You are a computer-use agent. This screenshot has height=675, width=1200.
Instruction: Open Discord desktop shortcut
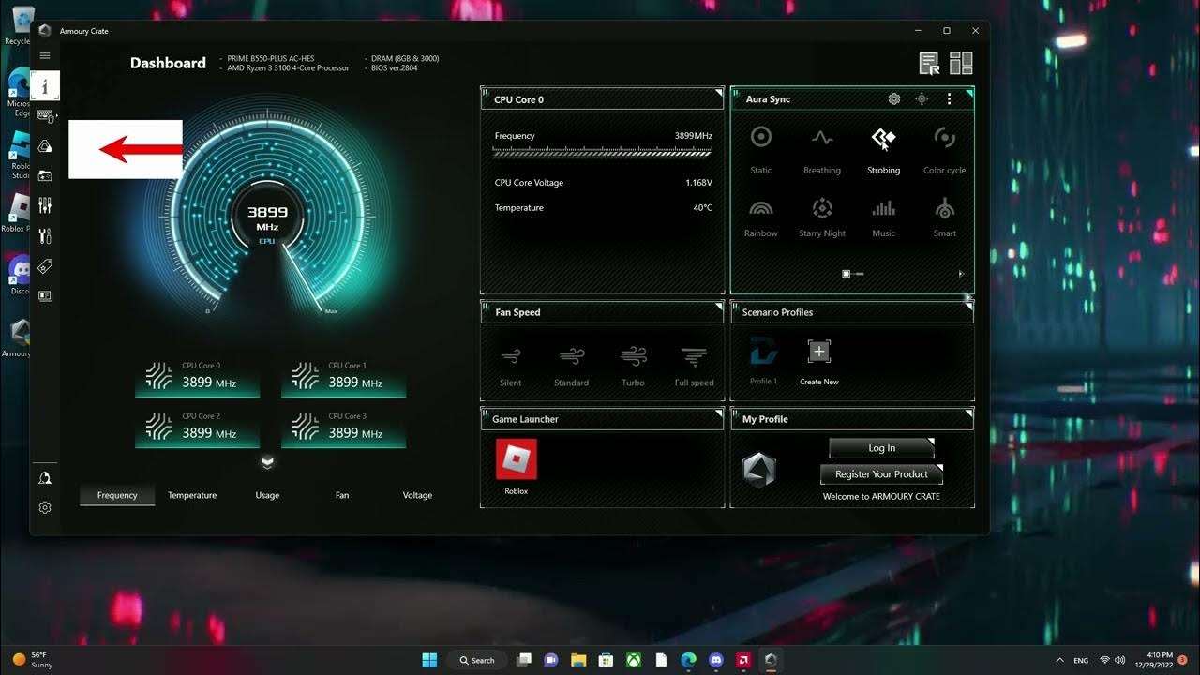click(x=19, y=274)
